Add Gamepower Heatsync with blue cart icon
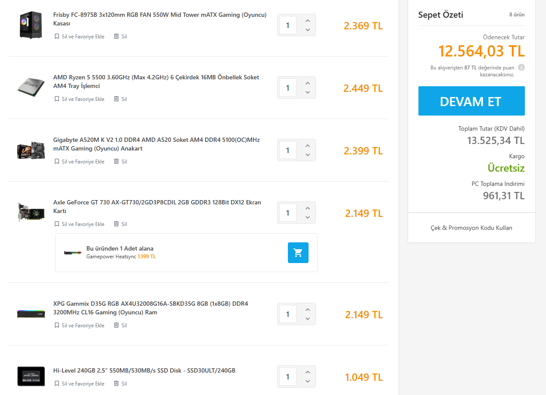Image resolution: width=546 pixels, height=395 pixels. pyautogui.click(x=298, y=253)
